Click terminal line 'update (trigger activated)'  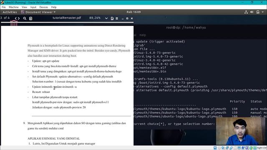tap(160, 42)
